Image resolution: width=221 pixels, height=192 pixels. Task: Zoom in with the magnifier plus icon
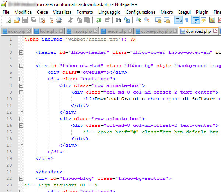click(x=138, y=20)
